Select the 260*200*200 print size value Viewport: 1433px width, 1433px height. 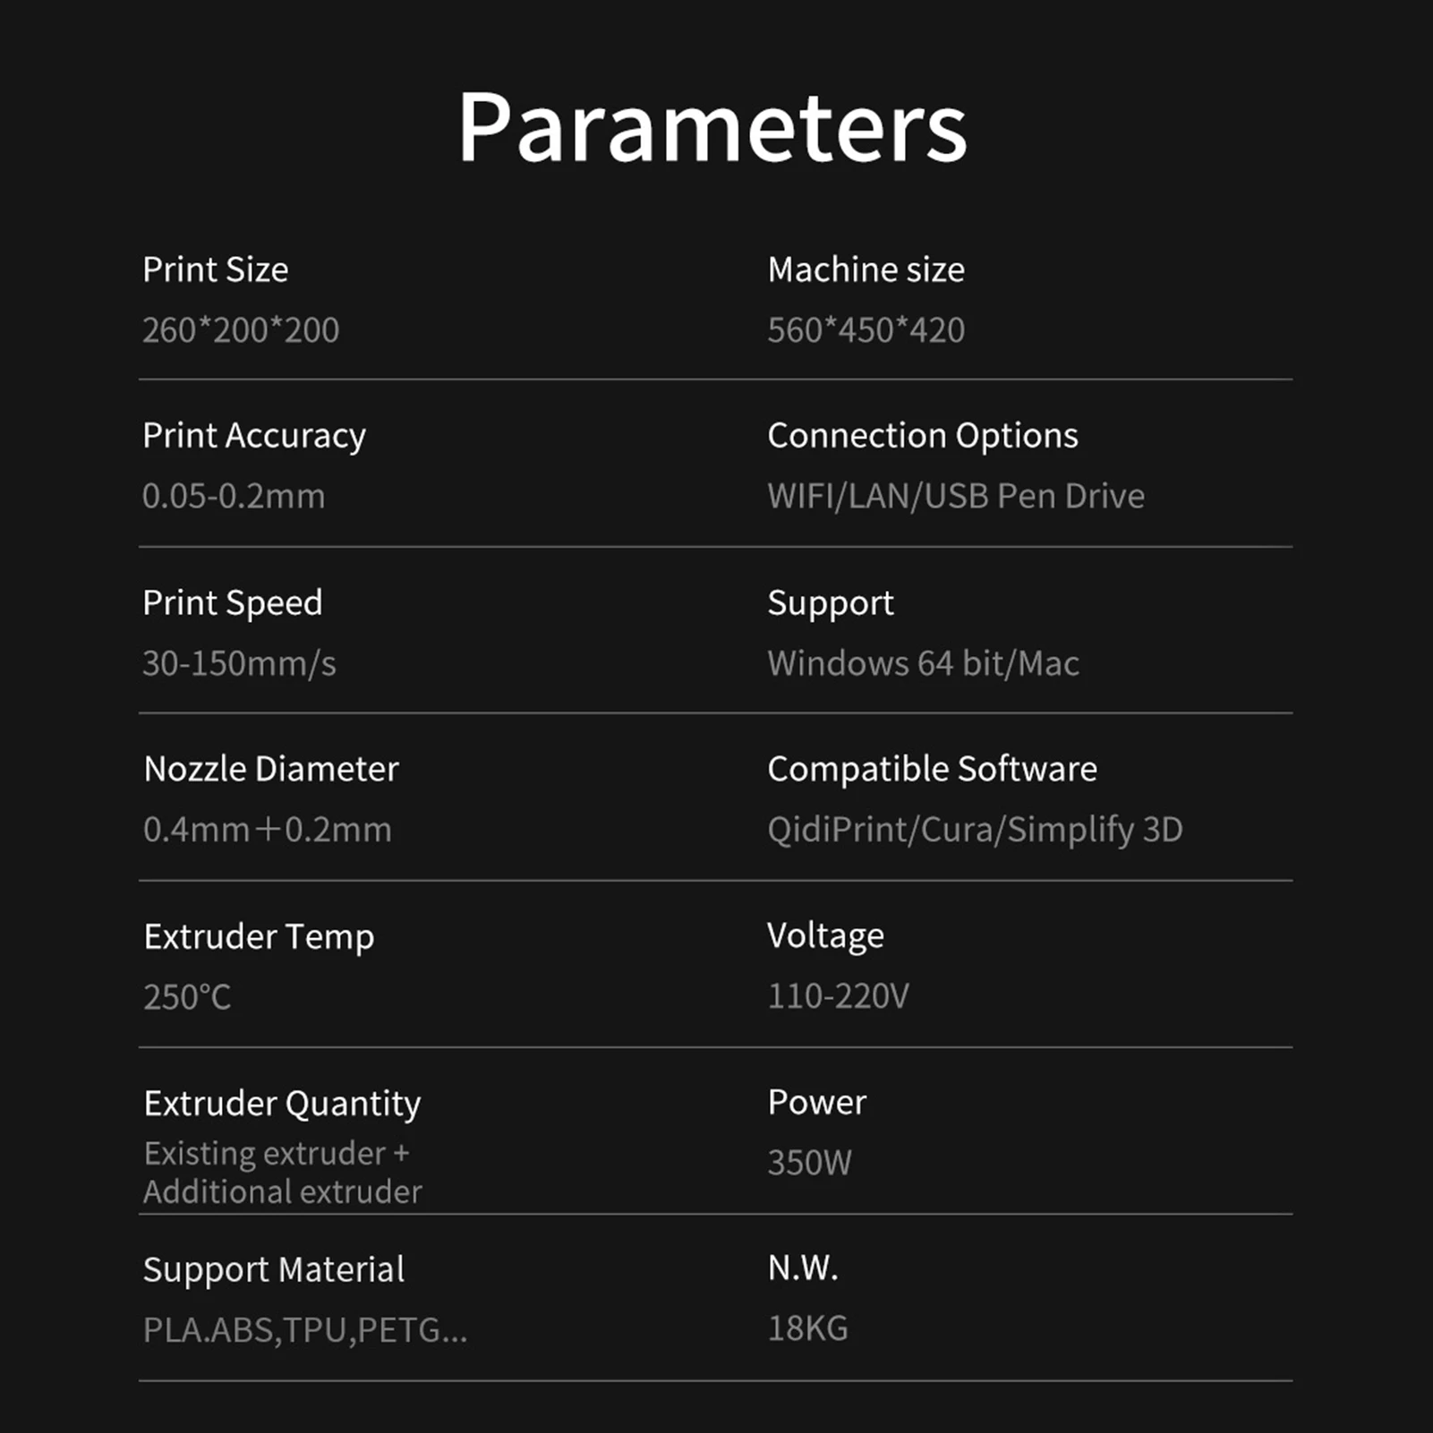241,330
